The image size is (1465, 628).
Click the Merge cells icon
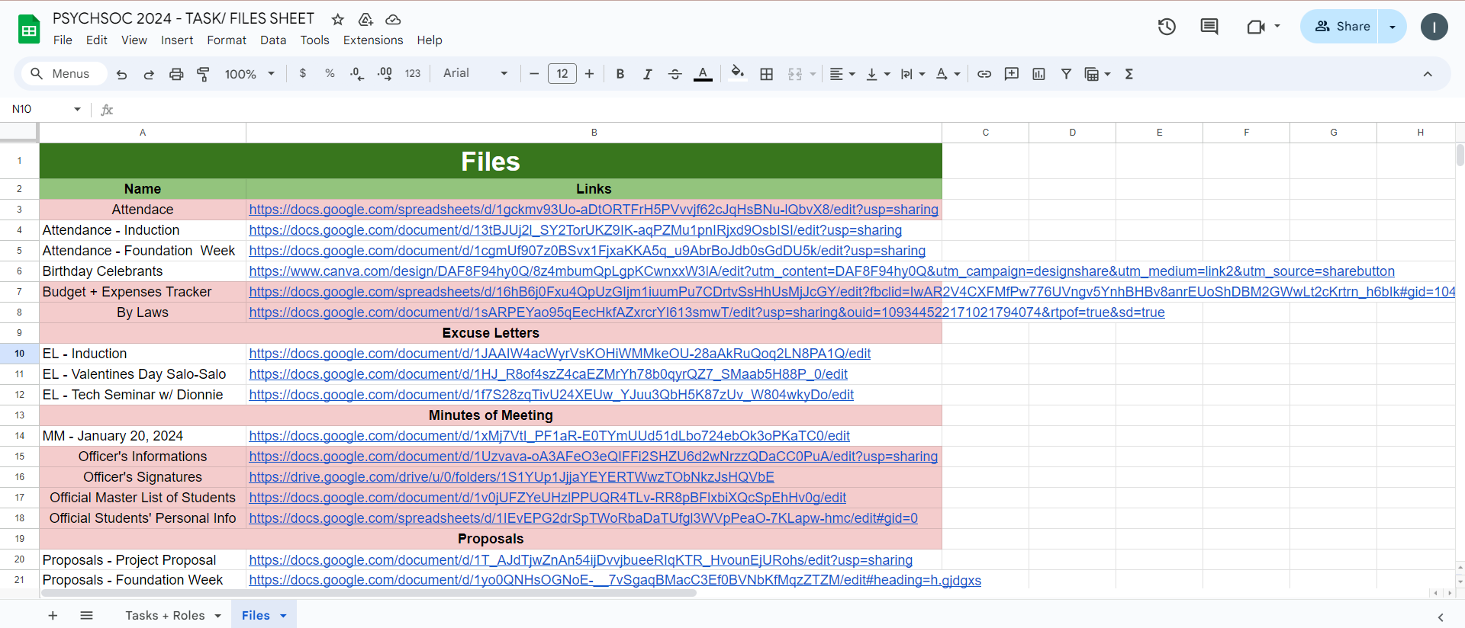[x=795, y=74]
